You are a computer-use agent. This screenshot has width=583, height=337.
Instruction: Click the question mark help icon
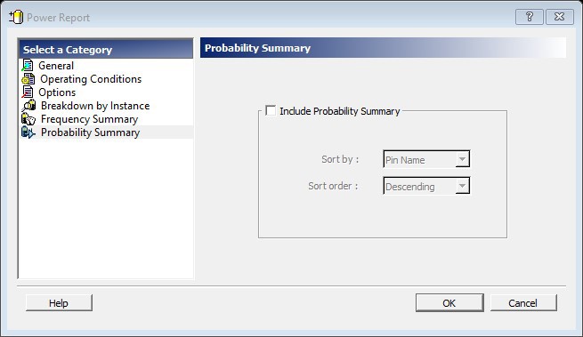tap(529, 17)
